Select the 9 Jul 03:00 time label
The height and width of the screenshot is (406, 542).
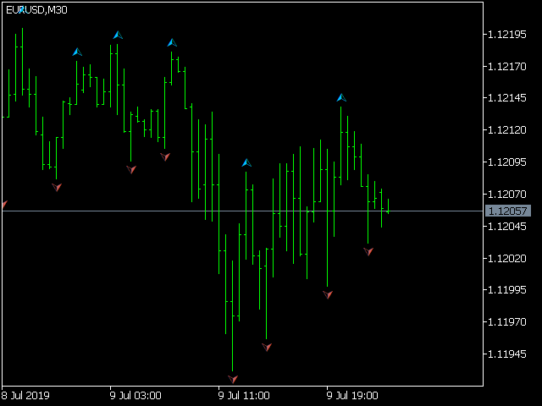(x=135, y=395)
